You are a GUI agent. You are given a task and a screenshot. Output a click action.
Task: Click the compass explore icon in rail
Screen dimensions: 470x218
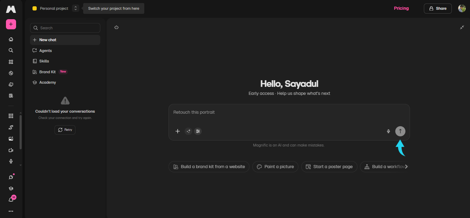11,73
